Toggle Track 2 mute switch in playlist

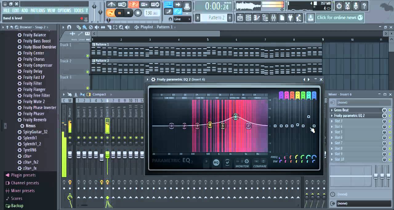pyautogui.click(x=88, y=72)
